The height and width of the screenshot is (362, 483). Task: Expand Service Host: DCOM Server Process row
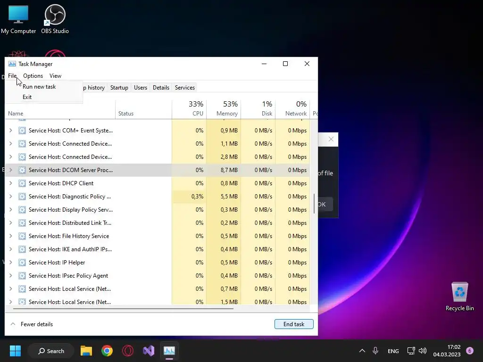pyautogui.click(x=11, y=170)
